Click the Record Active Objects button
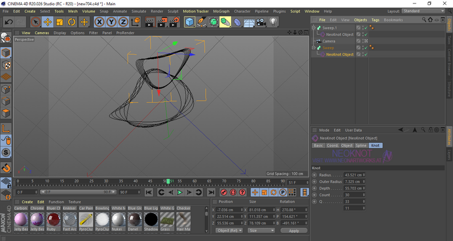This screenshot has width=453, height=241. point(224,192)
